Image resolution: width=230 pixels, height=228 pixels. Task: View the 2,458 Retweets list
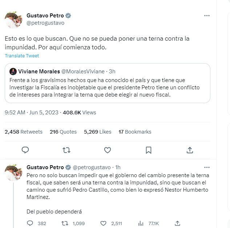(24, 132)
